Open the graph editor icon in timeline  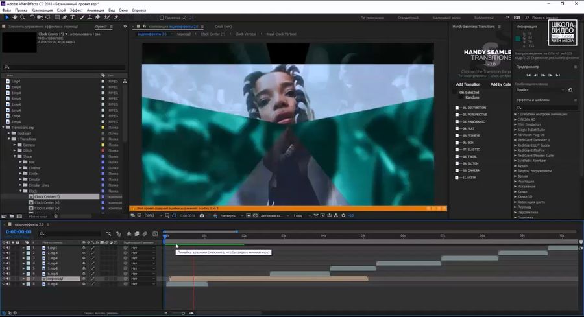tap(155, 233)
